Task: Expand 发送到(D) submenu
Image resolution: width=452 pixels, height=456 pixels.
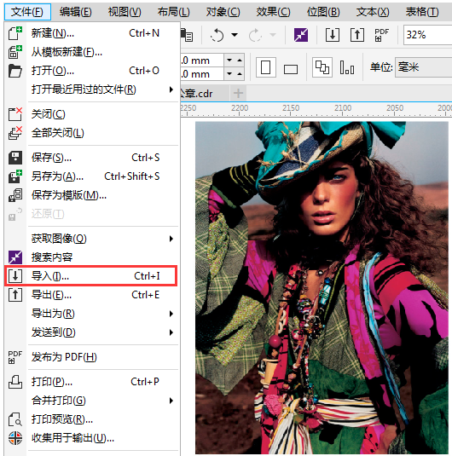Action: (x=92, y=332)
